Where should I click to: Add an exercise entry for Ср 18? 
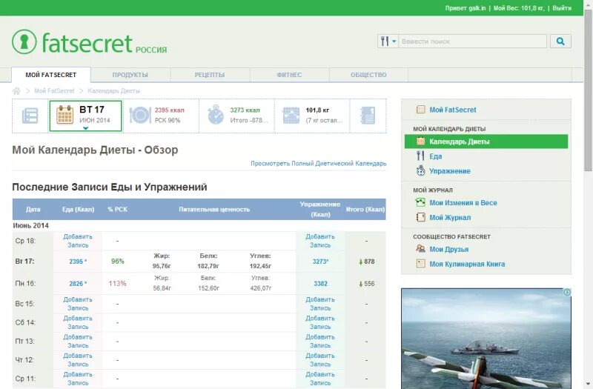click(x=320, y=241)
